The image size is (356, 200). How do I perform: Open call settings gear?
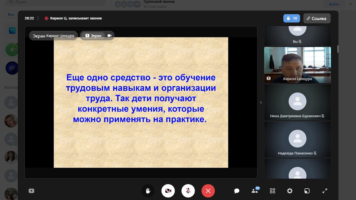coord(290,191)
